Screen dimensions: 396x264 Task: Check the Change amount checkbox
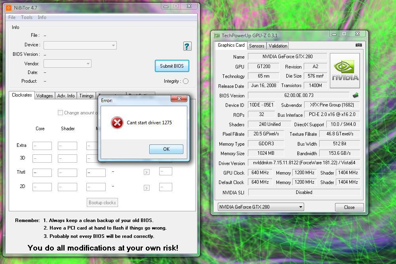[60, 112]
